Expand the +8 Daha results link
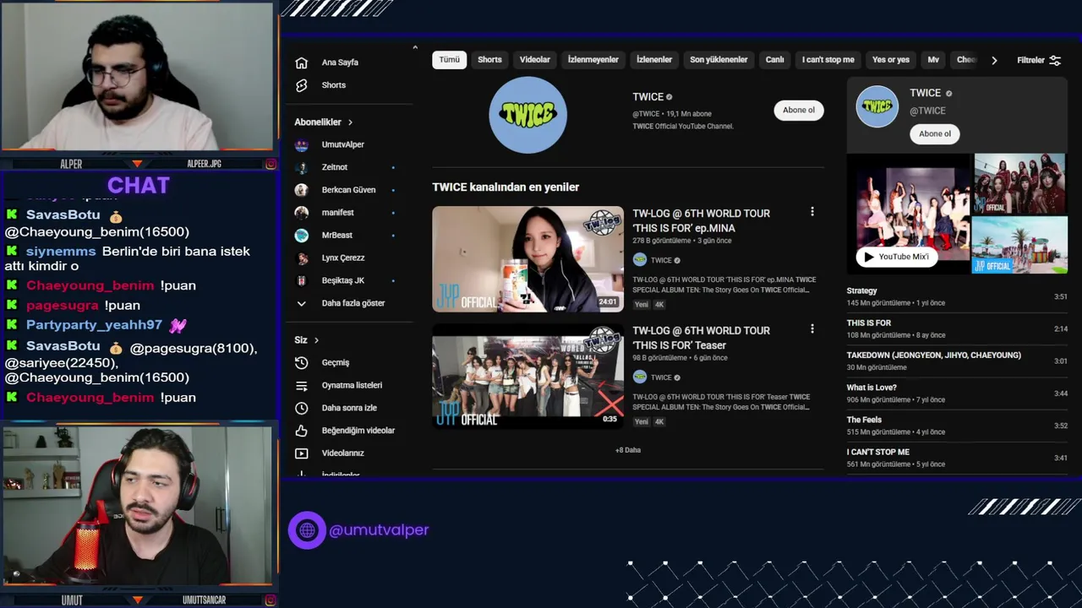 click(x=628, y=450)
